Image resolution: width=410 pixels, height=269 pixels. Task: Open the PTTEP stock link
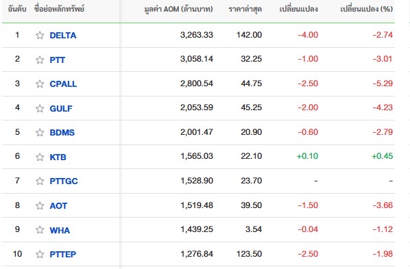coord(63,254)
